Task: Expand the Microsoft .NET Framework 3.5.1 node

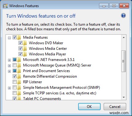Action: tap(9, 60)
